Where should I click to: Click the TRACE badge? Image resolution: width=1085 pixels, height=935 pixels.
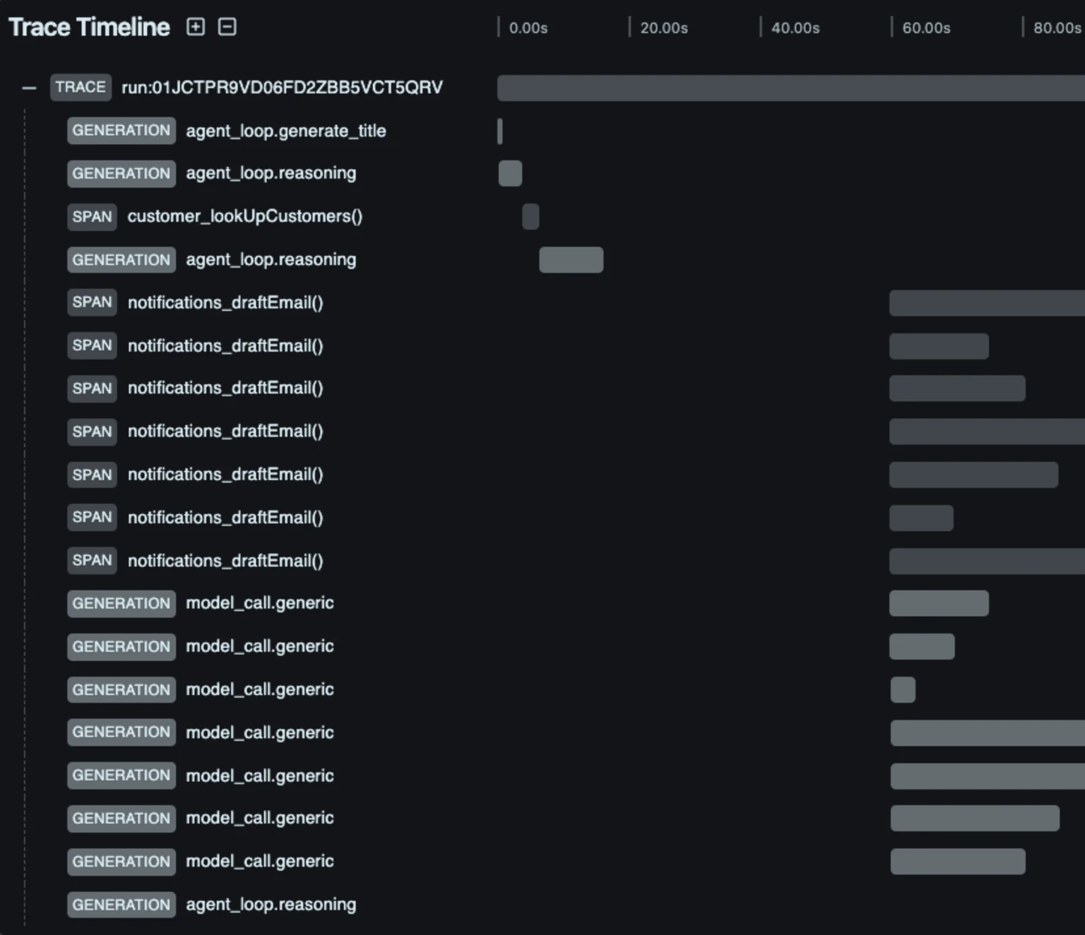[x=81, y=88]
